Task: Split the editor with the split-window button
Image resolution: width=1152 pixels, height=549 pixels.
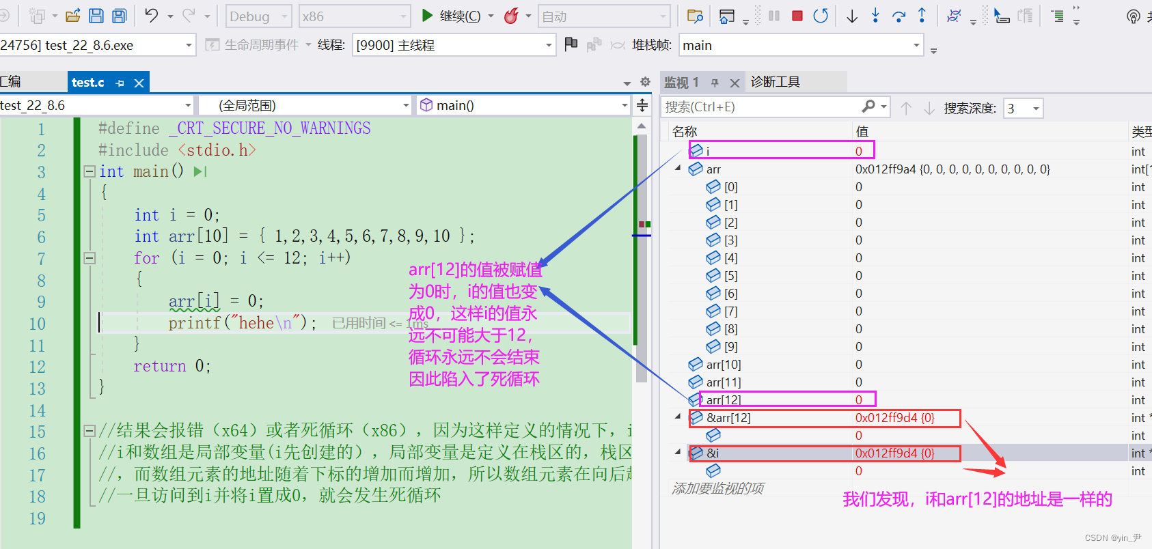Action: click(x=642, y=105)
